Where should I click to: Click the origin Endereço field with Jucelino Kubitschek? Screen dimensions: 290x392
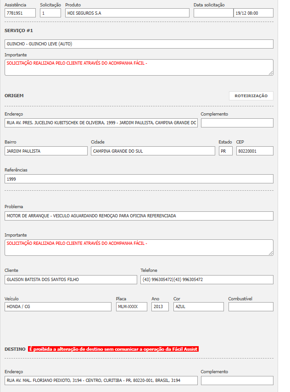101,123
